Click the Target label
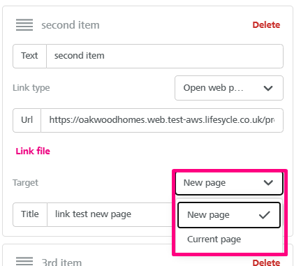This screenshot has width=301, height=266. (x=25, y=183)
